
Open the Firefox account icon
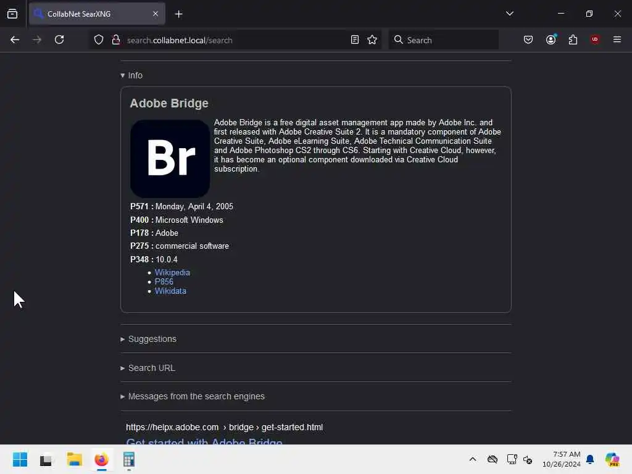(x=551, y=39)
